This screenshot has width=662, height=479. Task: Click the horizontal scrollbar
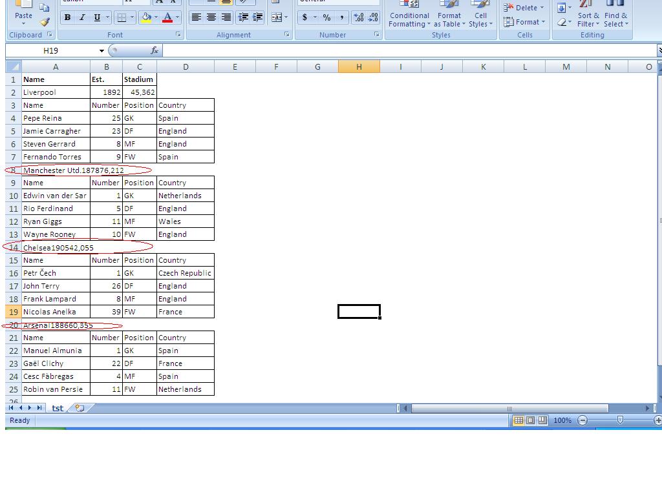pyautogui.click(x=509, y=408)
